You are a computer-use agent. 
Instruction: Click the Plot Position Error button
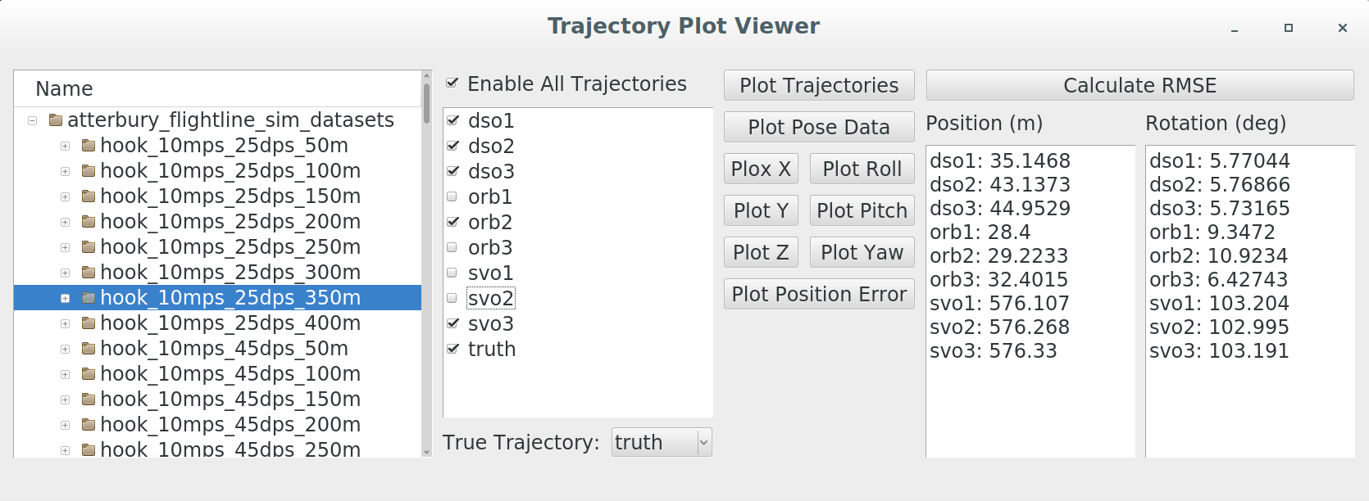click(x=818, y=295)
